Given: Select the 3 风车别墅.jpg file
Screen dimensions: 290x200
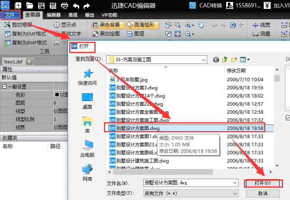Looking at the screenshot, I should click(x=129, y=80).
